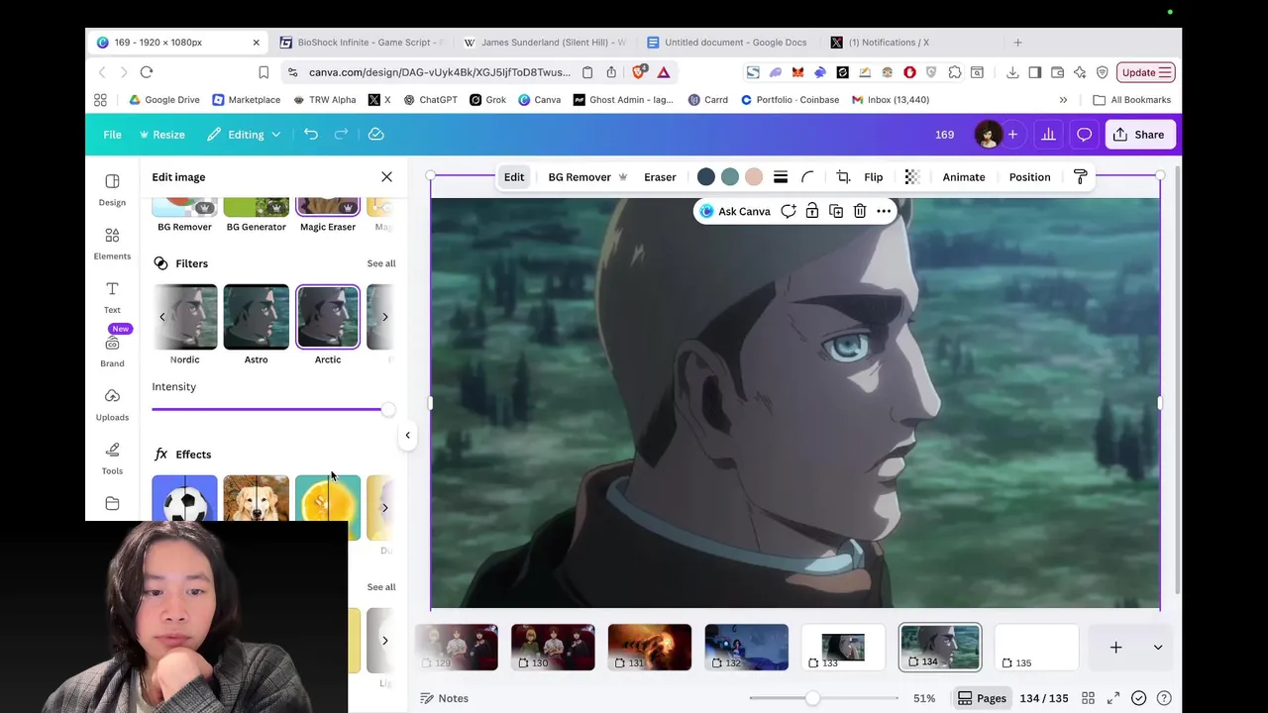Click the rotate/refresh icon beside Ask Canva
Screen dimensions: 1268x713
point(789,211)
